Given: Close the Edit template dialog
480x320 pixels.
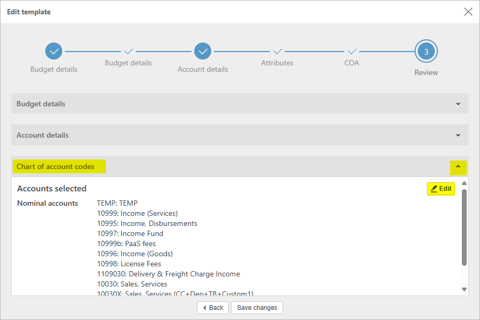Looking at the screenshot, I should tap(468, 12).
